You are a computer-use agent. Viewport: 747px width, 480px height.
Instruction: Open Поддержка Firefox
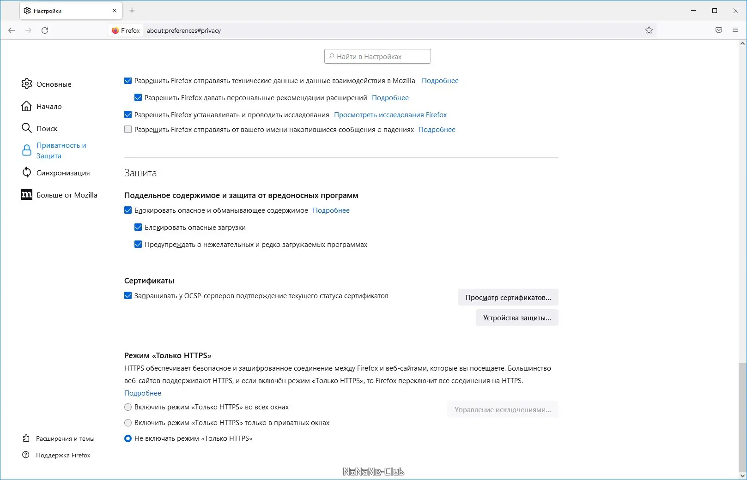tap(63, 455)
